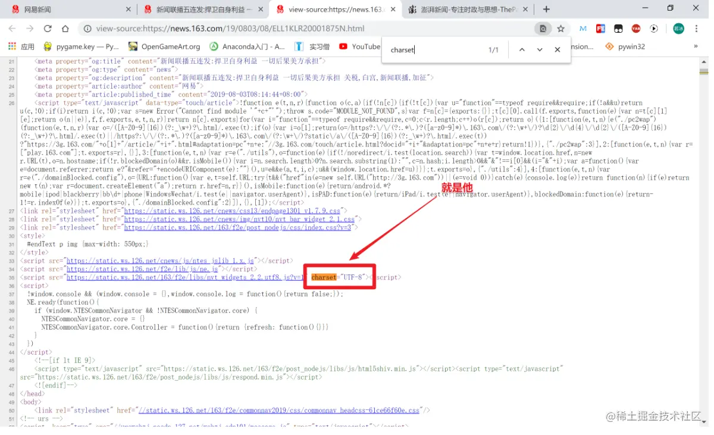Follow the ntes_jslib_1.x.js link
714x435 pixels.
point(160,261)
